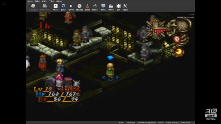Click the FPS: 60/60 status text
The height and width of the screenshot is (124, 221).
click(x=131, y=123)
